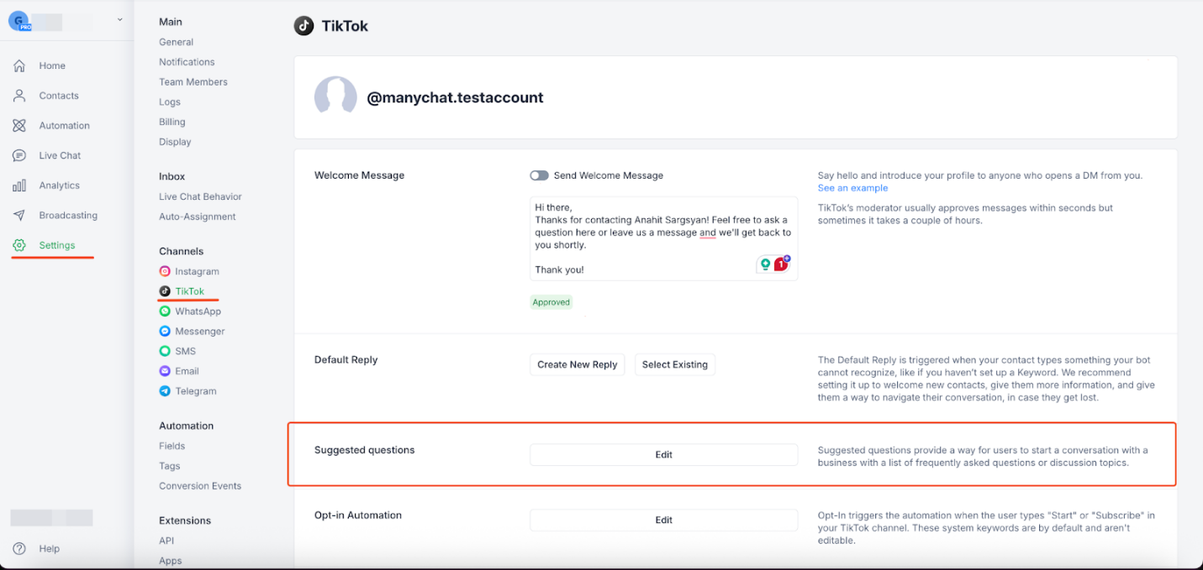
Task: Click Create New Reply for Default Reply
Action: 577,363
